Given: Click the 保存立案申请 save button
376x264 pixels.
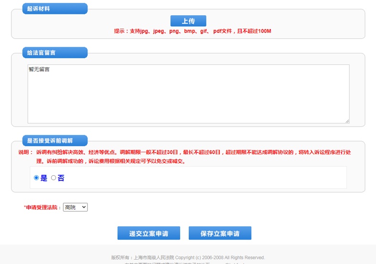Looking at the screenshot, I should click(x=220, y=233).
